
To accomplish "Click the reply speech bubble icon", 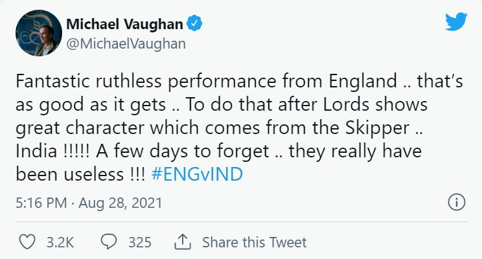I will pyautogui.click(x=111, y=242).
